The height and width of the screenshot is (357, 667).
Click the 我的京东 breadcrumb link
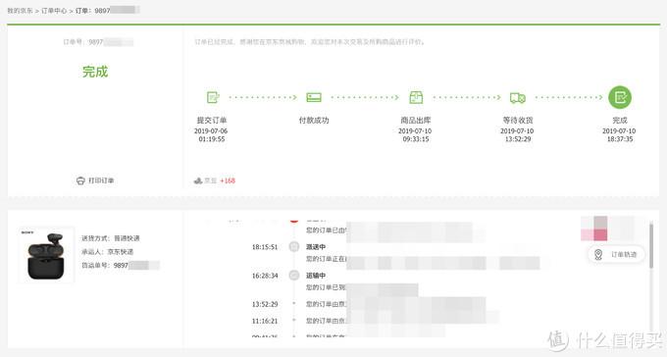tap(20, 11)
